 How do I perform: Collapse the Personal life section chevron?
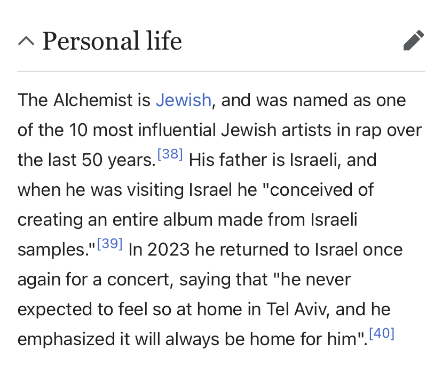26,41
